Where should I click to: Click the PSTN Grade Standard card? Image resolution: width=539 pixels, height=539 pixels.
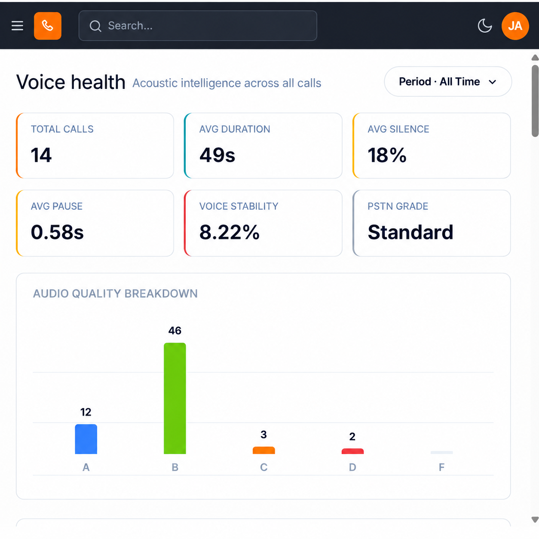[432, 223]
